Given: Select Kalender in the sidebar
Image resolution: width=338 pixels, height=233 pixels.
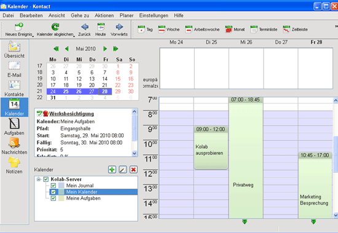Looking at the screenshot, I should (15, 107).
